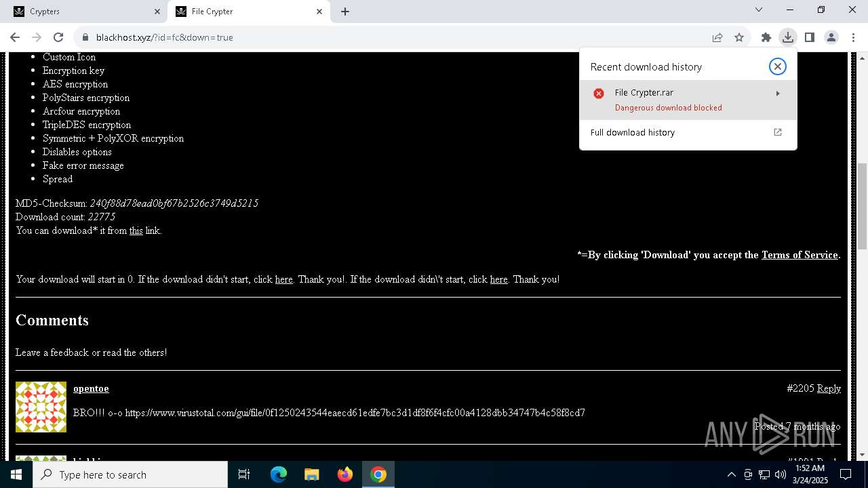Click the Download count 22775 text
This screenshot has width=868, height=488.
coord(65,217)
